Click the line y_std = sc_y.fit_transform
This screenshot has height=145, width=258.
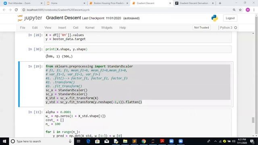[94, 102]
